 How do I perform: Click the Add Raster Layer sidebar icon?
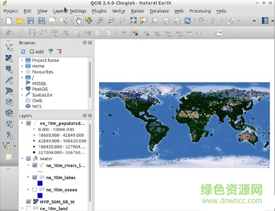(9, 58)
